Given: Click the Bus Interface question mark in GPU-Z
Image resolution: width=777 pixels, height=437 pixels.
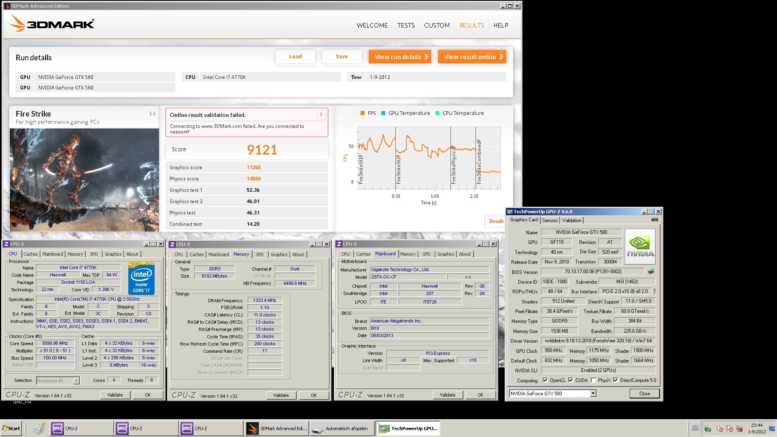Looking at the screenshot, I should [x=654, y=291].
